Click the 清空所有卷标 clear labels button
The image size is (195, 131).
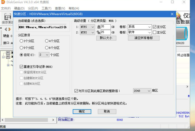pyautogui.click(x=144, y=38)
